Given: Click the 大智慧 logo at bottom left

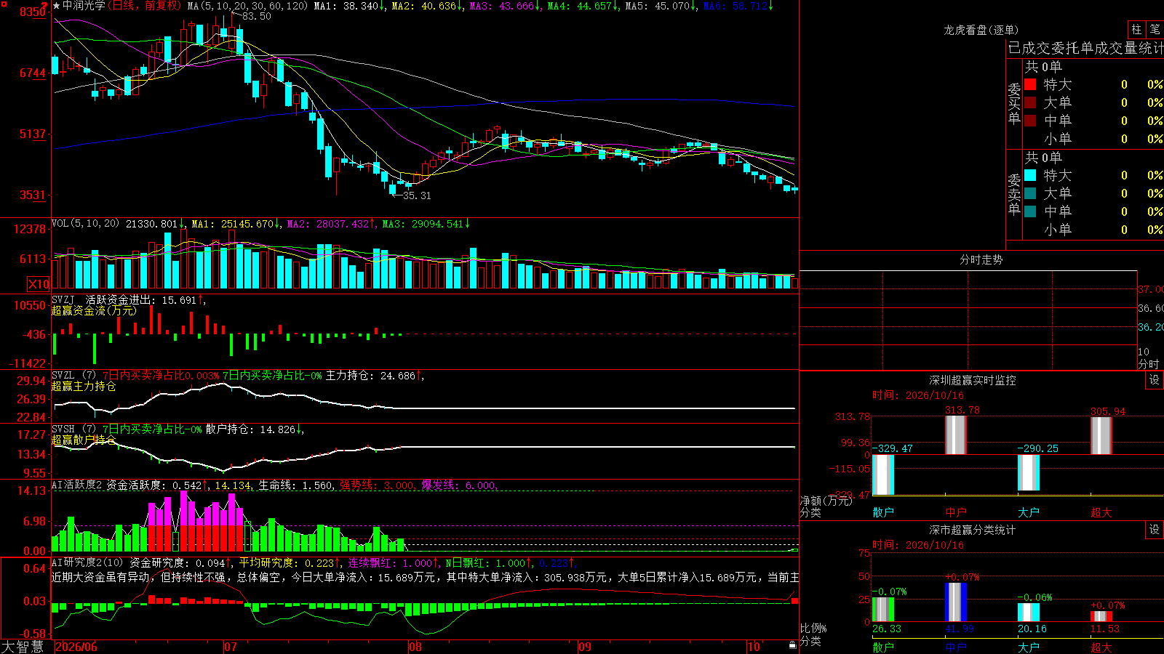Looking at the screenshot, I should 23,646.
